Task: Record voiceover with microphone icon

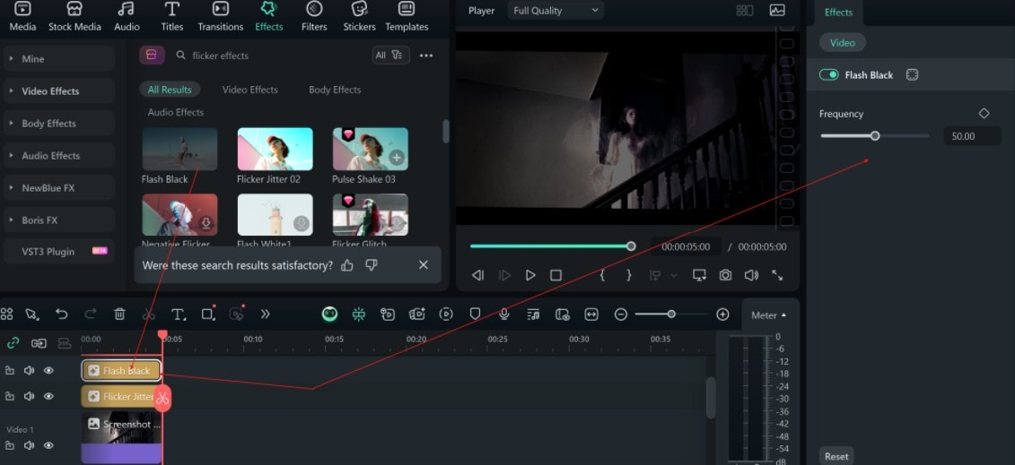Action: pyautogui.click(x=504, y=314)
